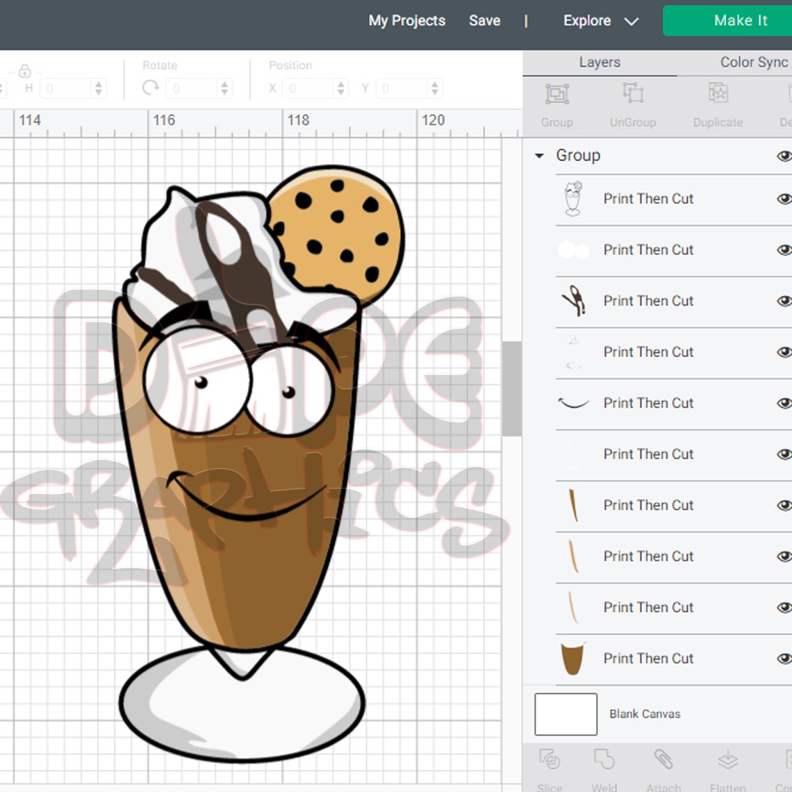The image size is (792, 792).
Task: Switch to the Color Sync tab
Action: (x=754, y=62)
